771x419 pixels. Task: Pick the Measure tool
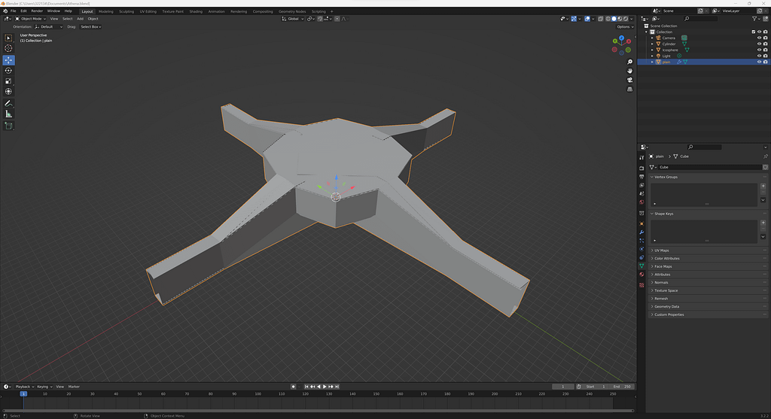pyautogui.click(x=9, y=114)
